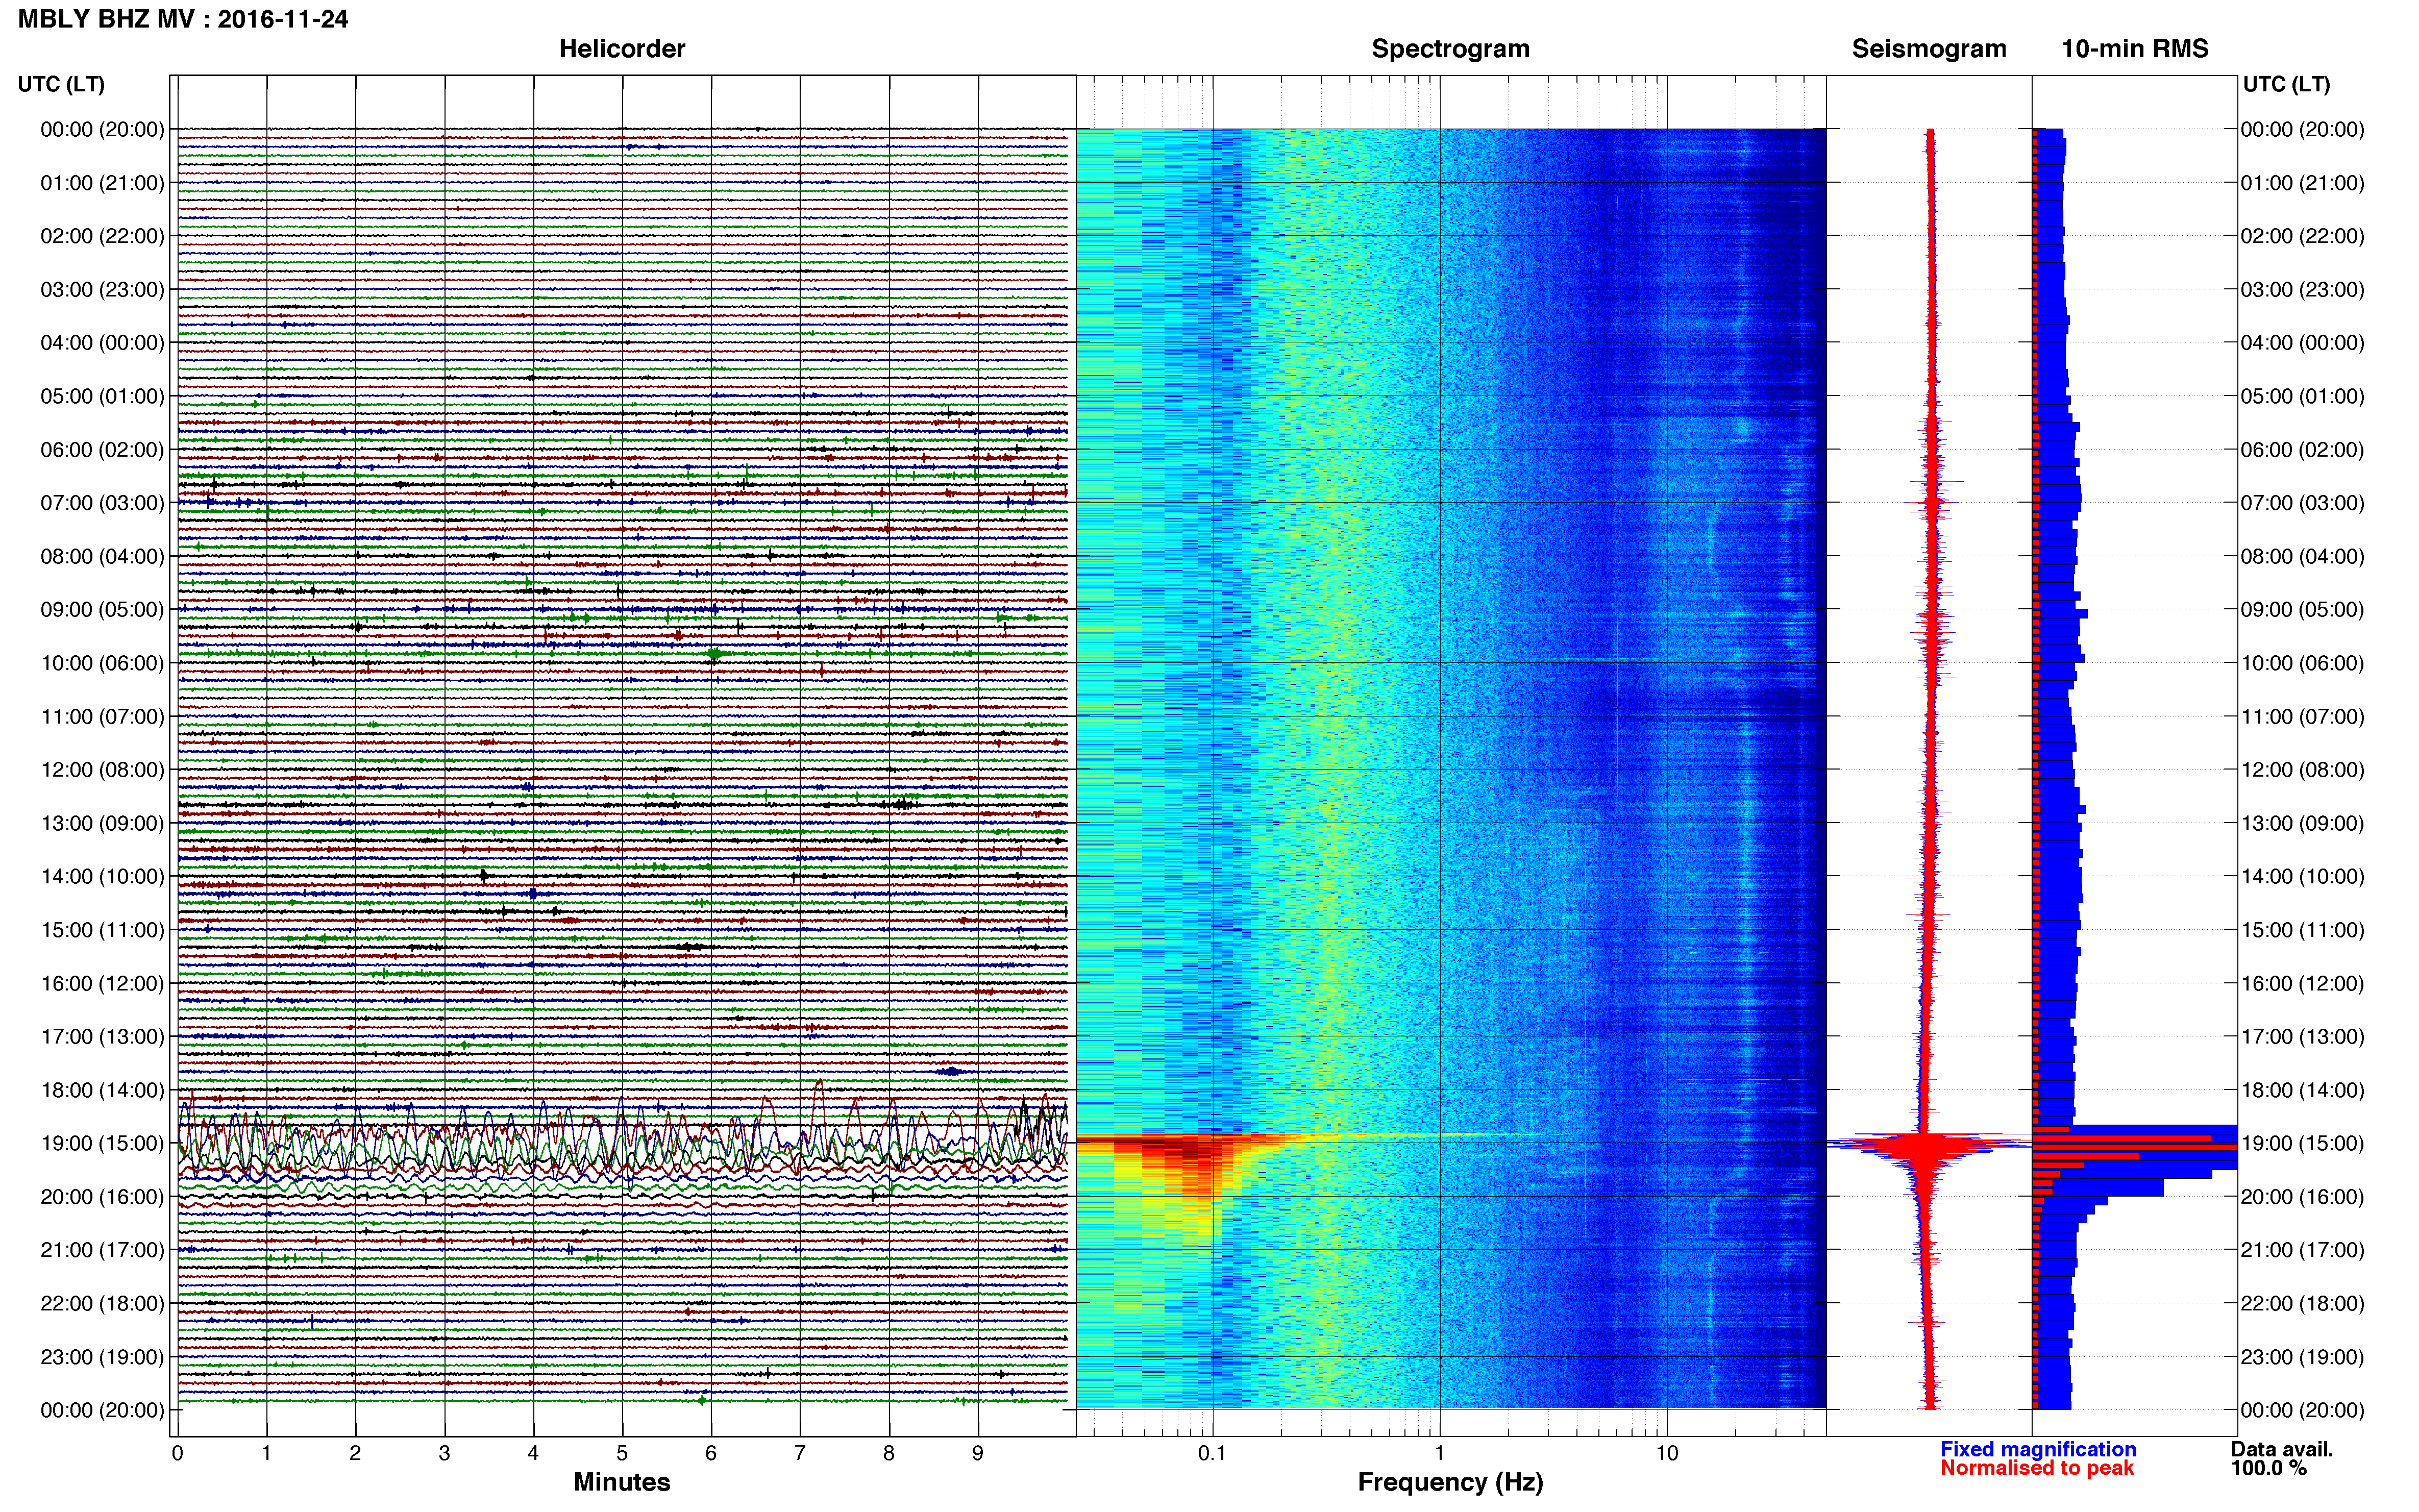Click minute tick '5' on helicorder axis
The width and height of the screenshot is (2419, 1512).
[622, 1453]
